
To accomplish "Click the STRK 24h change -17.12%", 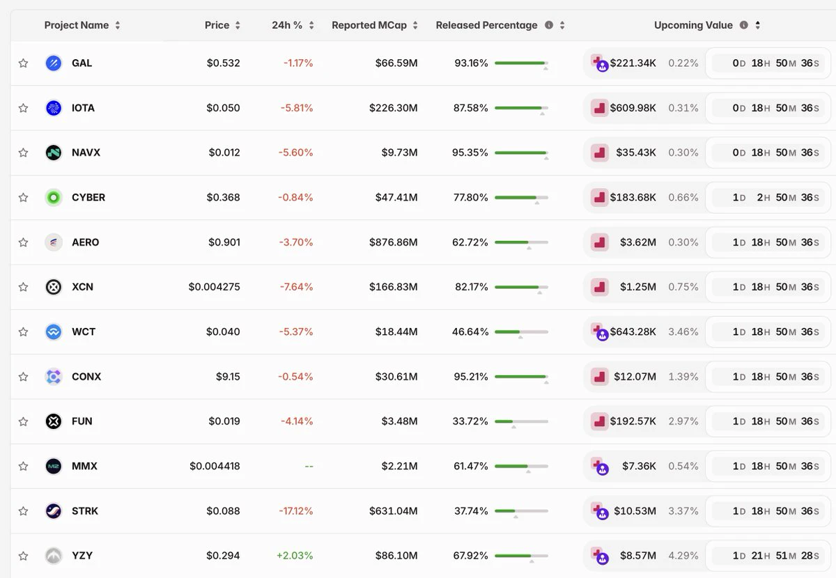I will point(295,511).
